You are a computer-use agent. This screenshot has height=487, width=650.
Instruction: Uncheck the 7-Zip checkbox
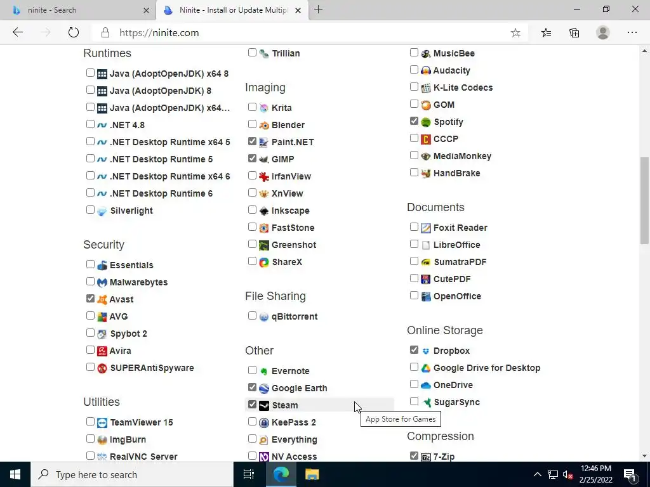pos(414,455)
